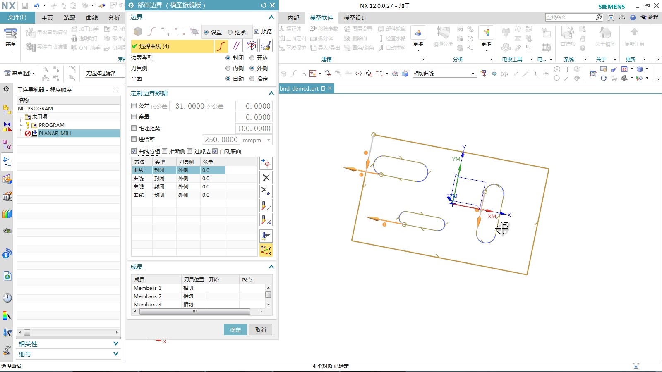Collapse the 边界 section
This screenshot has width=662, height=372.
(x=271, y=17)
